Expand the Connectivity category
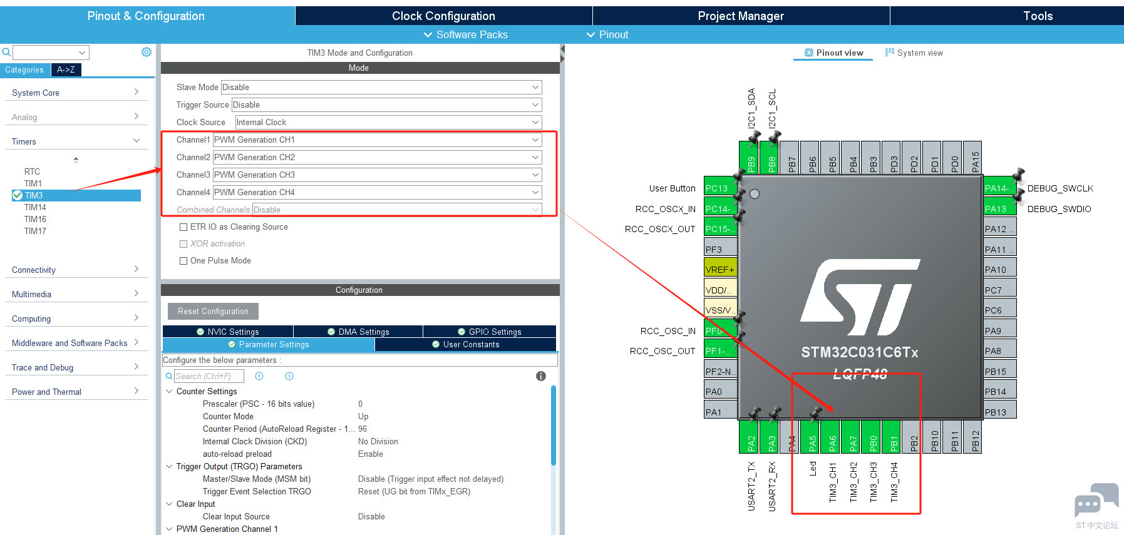 [76, 270]
